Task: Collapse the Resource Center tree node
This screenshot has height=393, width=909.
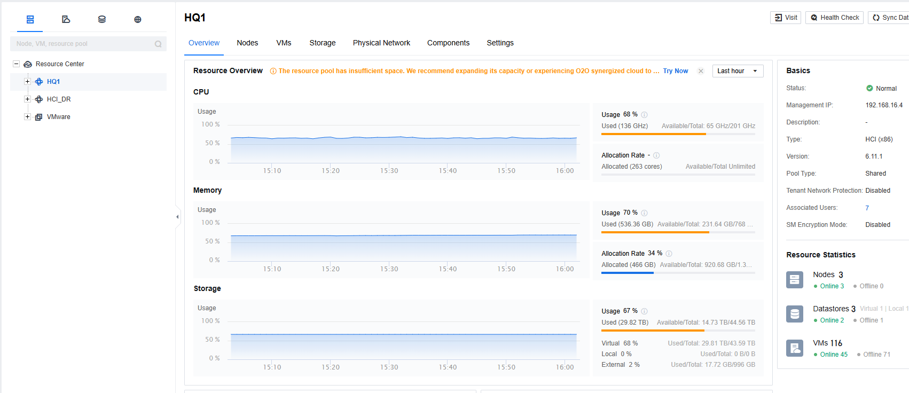Action: click(16, 64)
